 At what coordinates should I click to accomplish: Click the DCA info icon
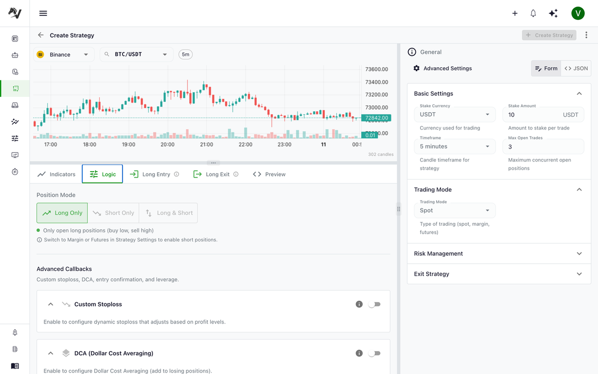(359, 353)
